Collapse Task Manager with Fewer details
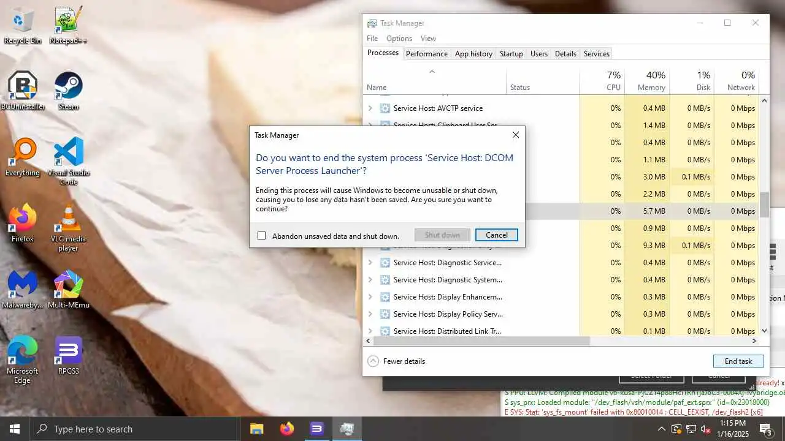This screenshot has height=441, width=785. click(x=396, y=361)
